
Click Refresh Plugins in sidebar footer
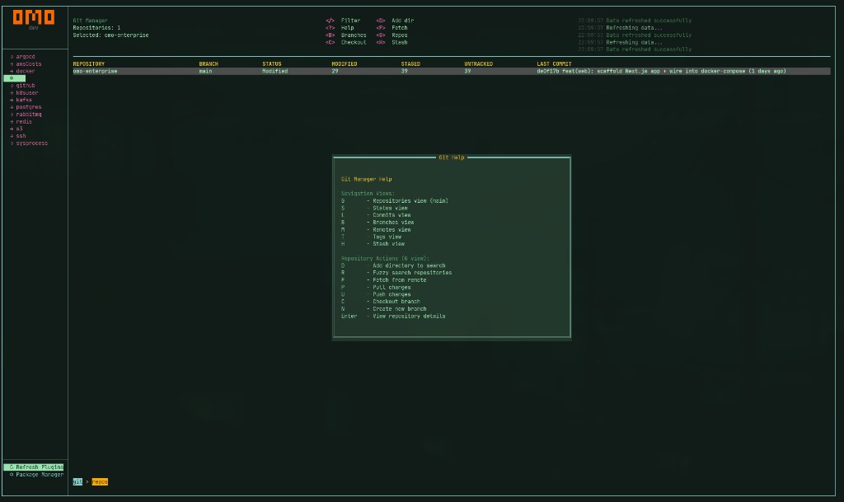click(34, 467)
